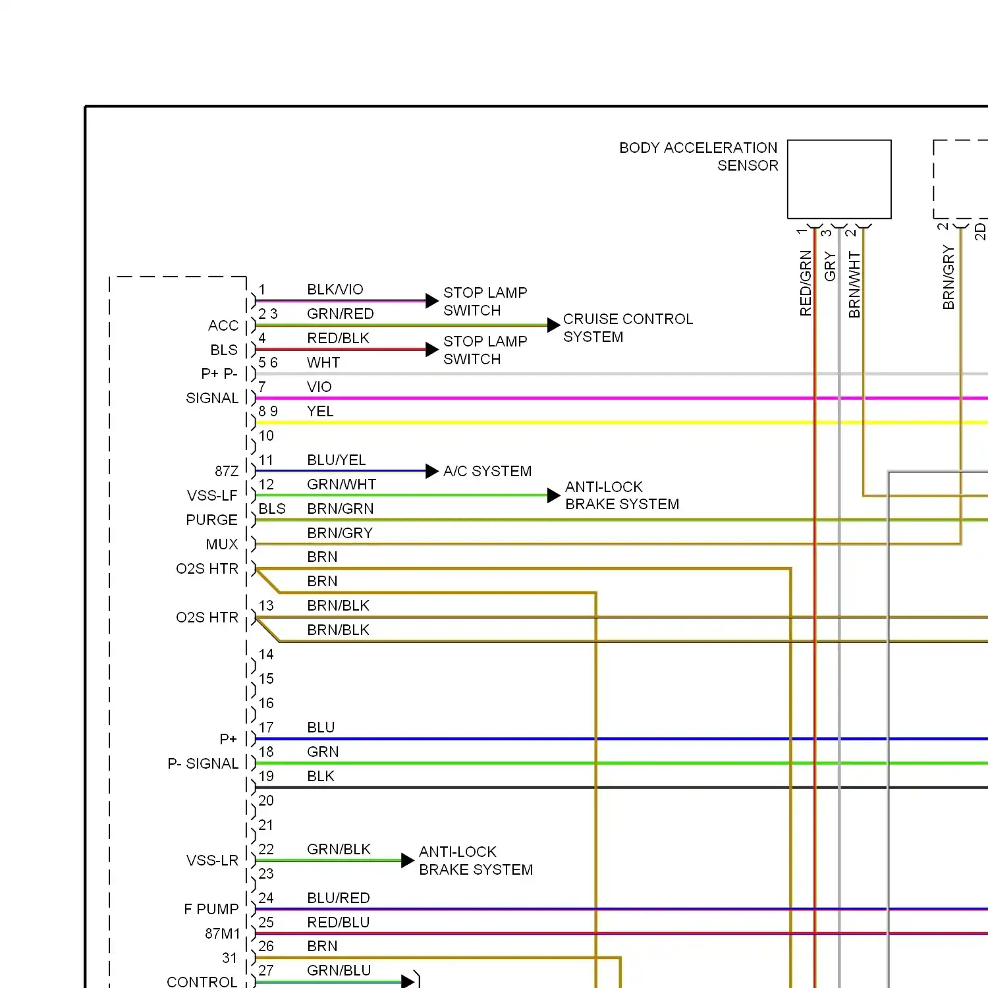Viewport: 988px width, 988px height.
Task: Select the GRN/RED wire color label
Action: [340, 314]
